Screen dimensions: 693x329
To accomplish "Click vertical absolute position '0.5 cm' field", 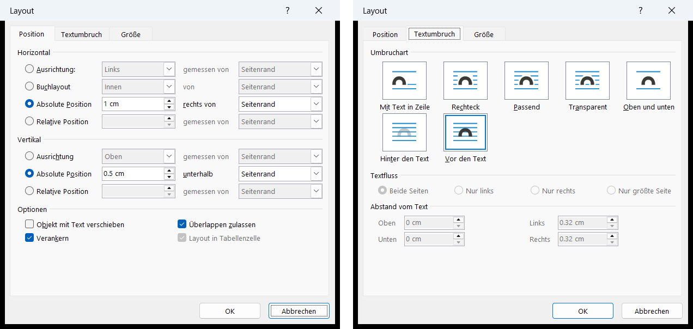I will tap(133, 174).
